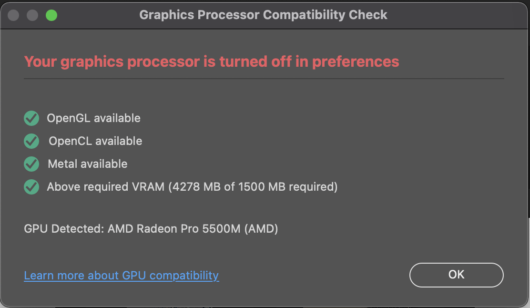Select the OpenCL available text
The image size is (530, 308).
pos(95,141)
